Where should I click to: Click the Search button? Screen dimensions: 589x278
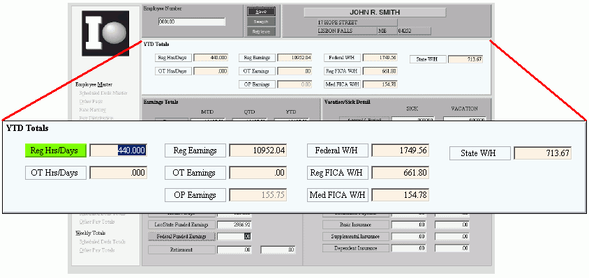click(x=261, y=22)
